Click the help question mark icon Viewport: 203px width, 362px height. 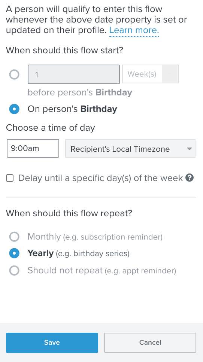coord(190,178)
